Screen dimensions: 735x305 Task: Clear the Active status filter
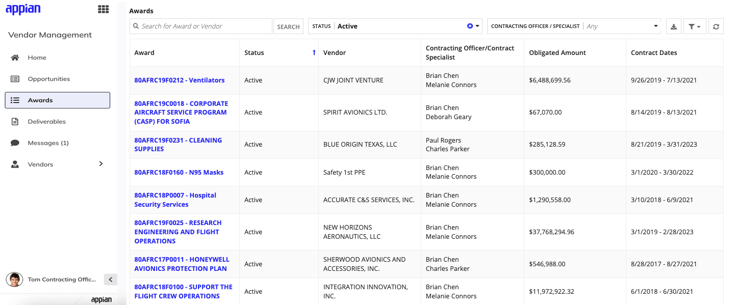(x=470, y=26)
